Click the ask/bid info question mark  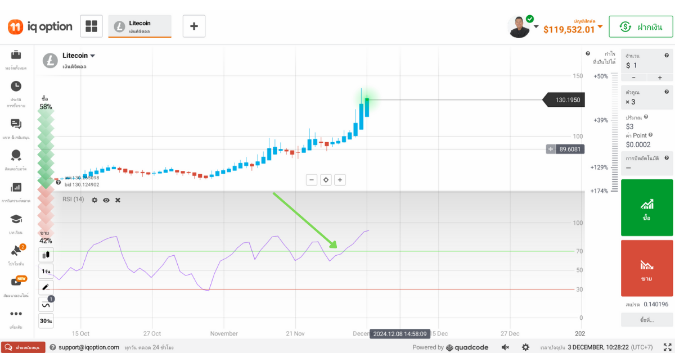58,182
